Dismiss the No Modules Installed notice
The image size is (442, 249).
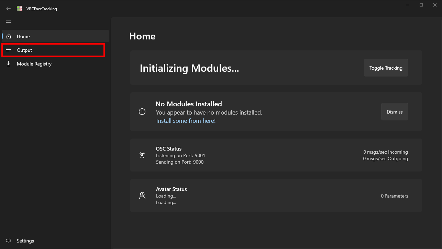394,112
